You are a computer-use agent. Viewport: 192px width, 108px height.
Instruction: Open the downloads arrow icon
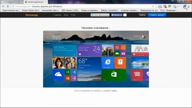click(x=189, y=7)
